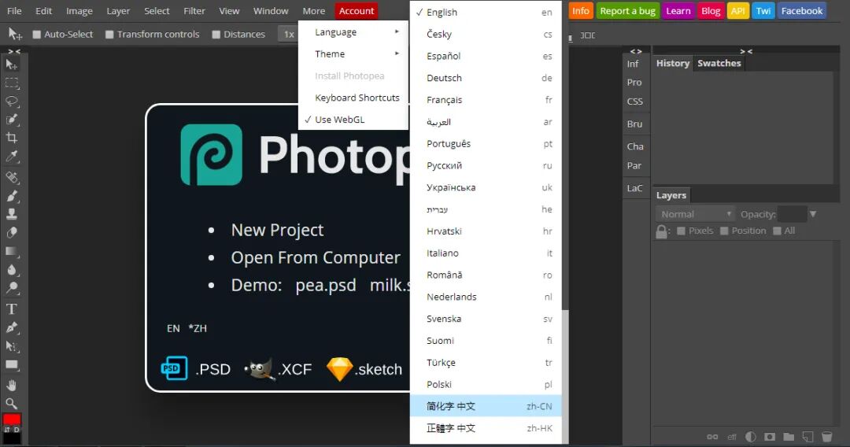Open the Normal blend mode dropdown
Image resolution: width=850 pixels, height=447 pixels.
click(695, 214)
